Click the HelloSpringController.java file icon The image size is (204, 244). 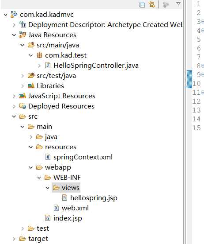[x=48, y=66]
